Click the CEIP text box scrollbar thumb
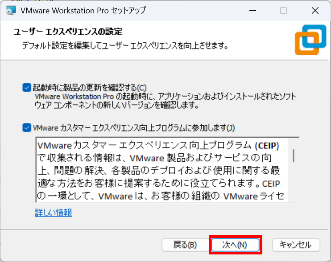Screen dimensions: 331x262 294,156
